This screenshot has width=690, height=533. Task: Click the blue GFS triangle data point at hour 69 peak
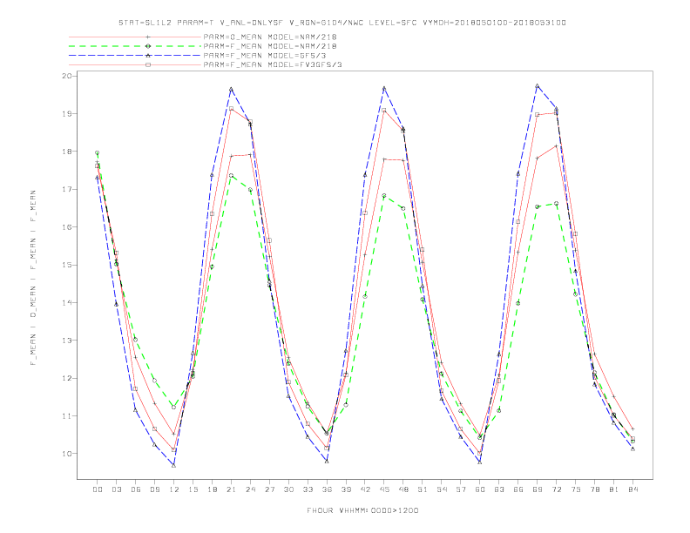pos(538,85)
